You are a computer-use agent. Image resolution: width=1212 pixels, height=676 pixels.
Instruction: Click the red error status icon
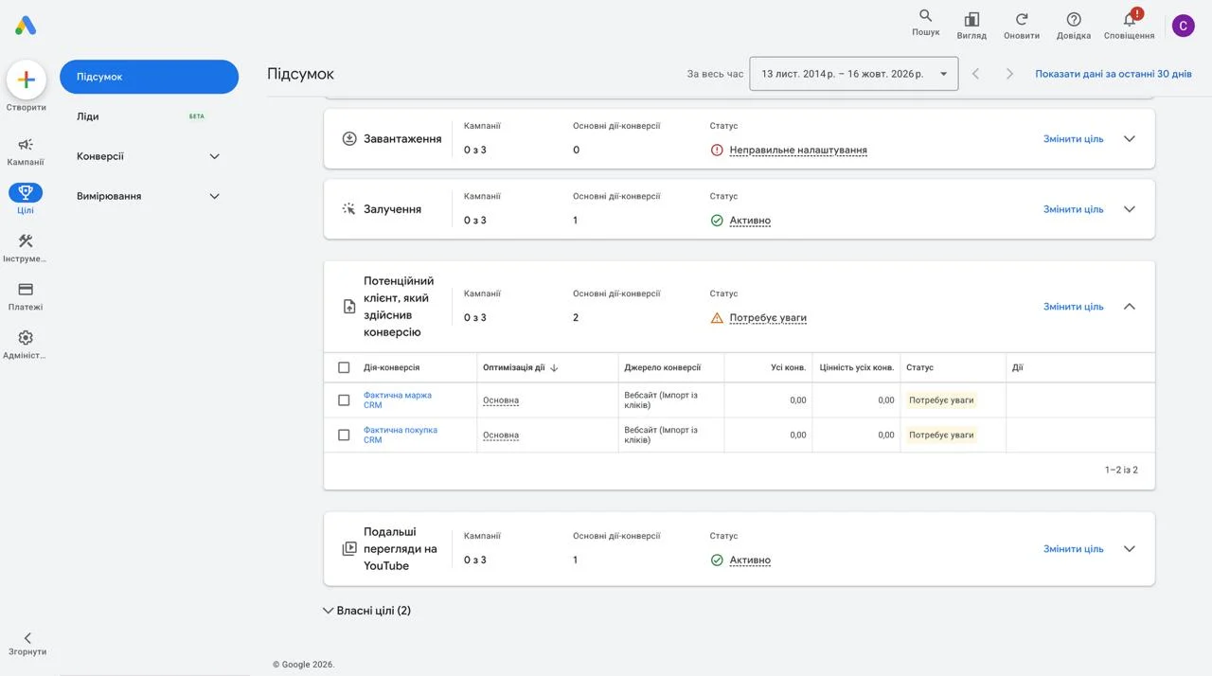[717, 150]
